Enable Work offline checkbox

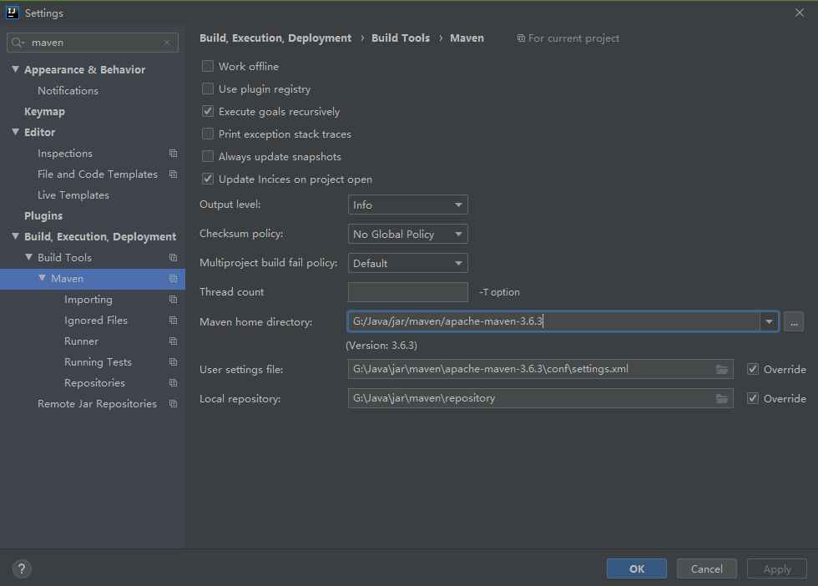click(x=208, y=66)
